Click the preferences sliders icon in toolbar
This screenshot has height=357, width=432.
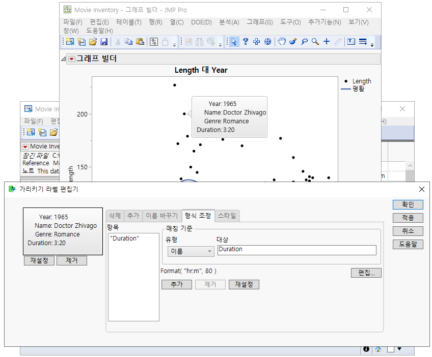(154, 42)
